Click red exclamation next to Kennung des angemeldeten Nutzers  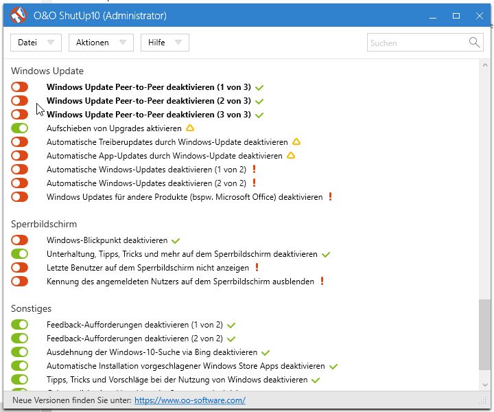(x=322, y=281)
